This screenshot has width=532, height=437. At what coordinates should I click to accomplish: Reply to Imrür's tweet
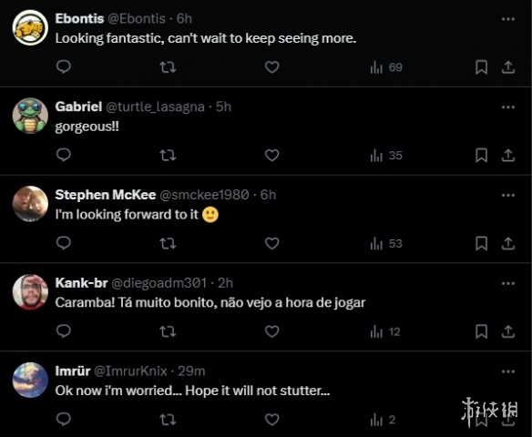coord(64,419)
